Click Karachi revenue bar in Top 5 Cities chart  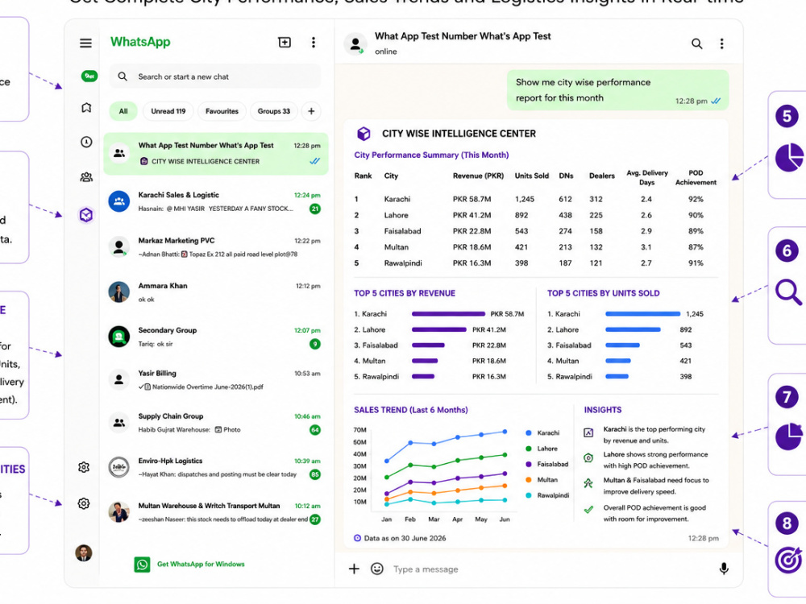(448, 314)
